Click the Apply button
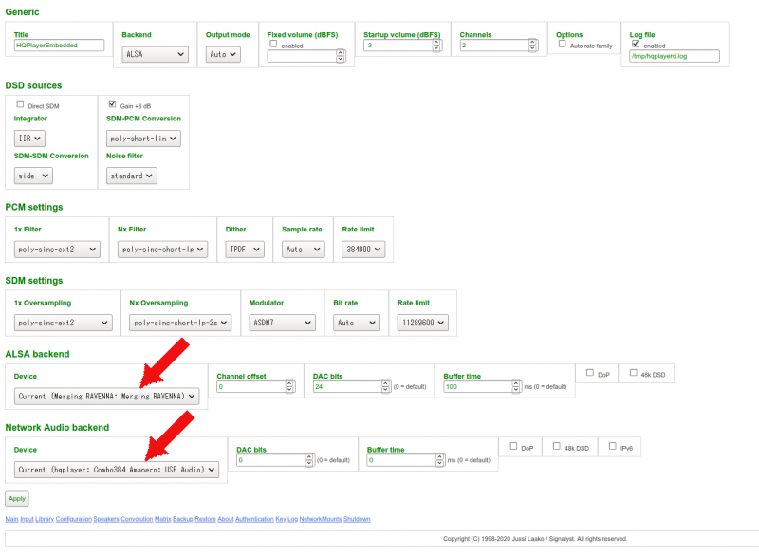The height and width of the screenshot is (555, 759). (17, 498)
